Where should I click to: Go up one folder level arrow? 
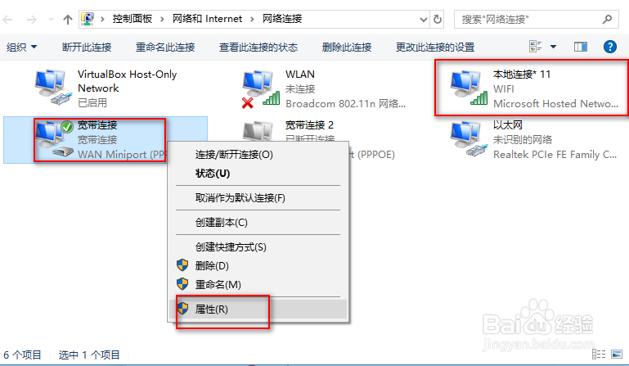tap(67, 20)
